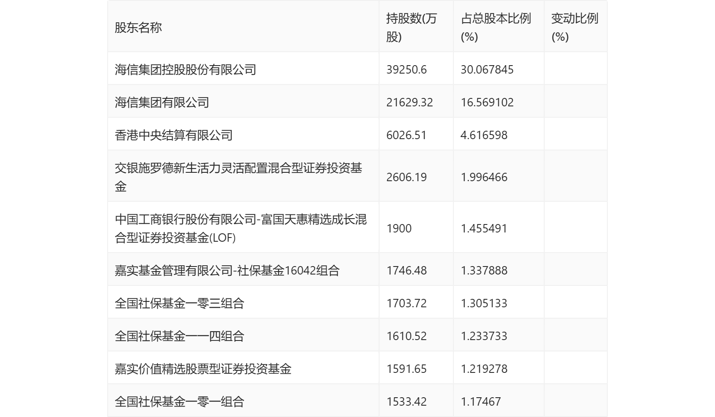This screenshot has width=715, height=417.
Task: Select the percentage 1.305133
Action: tap(484, 303)
